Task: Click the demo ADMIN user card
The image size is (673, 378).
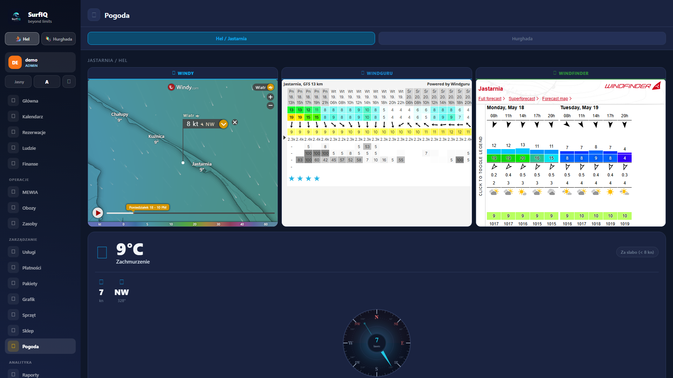Action: point(40,62)
